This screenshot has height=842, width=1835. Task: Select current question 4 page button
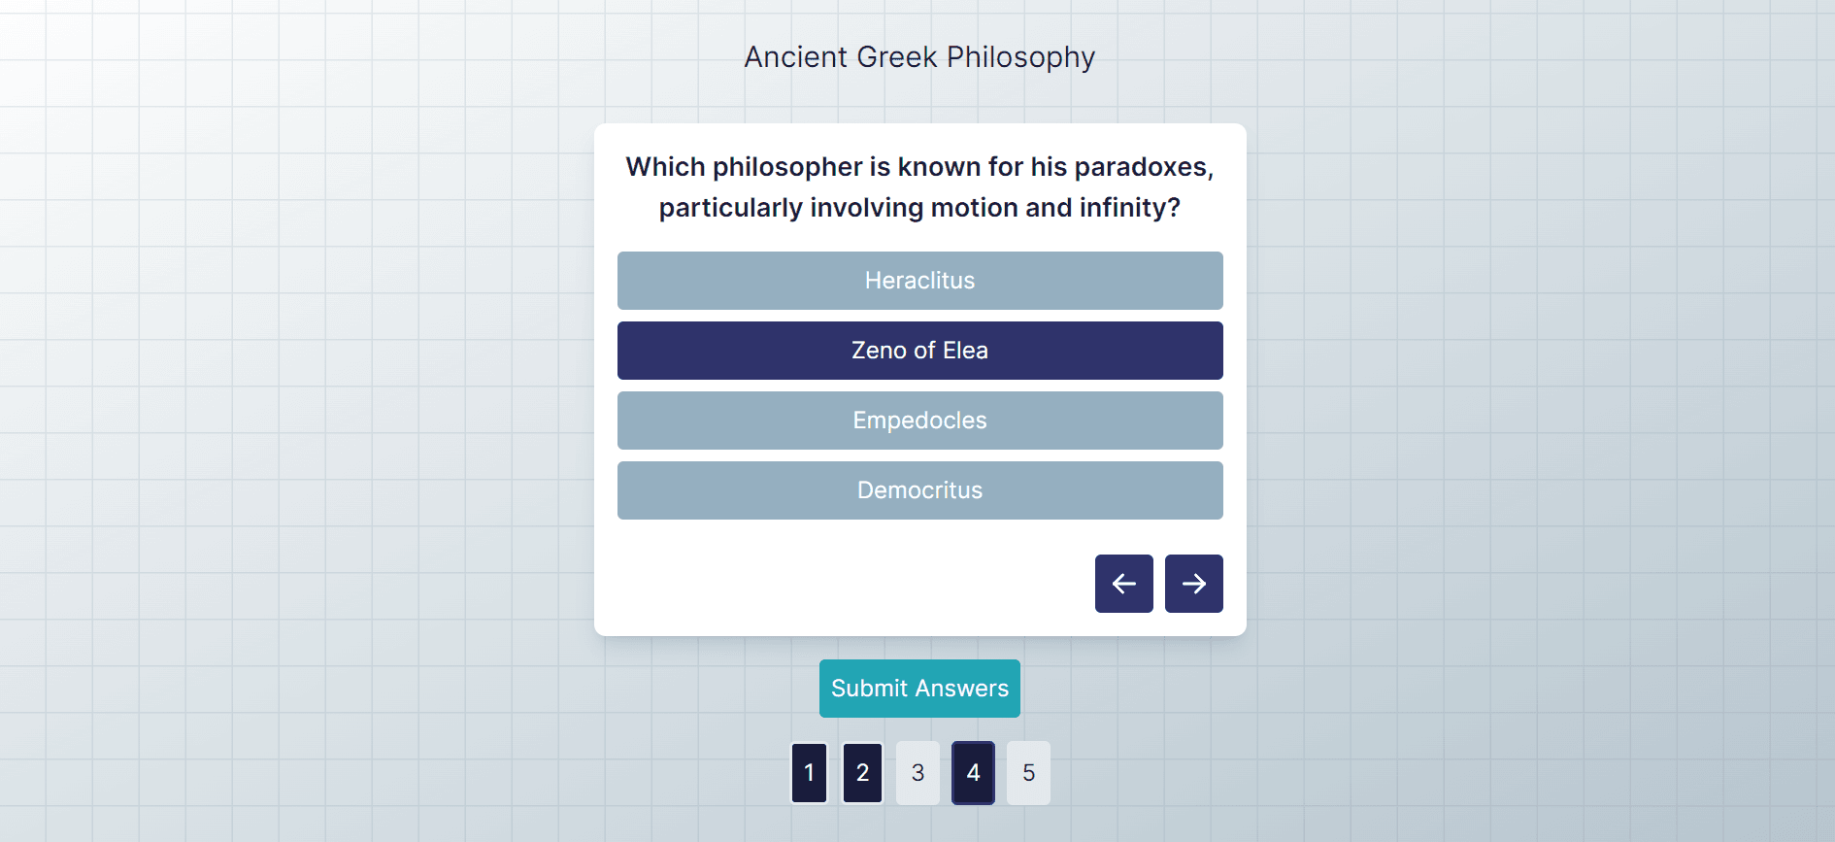tap(973, 773)
